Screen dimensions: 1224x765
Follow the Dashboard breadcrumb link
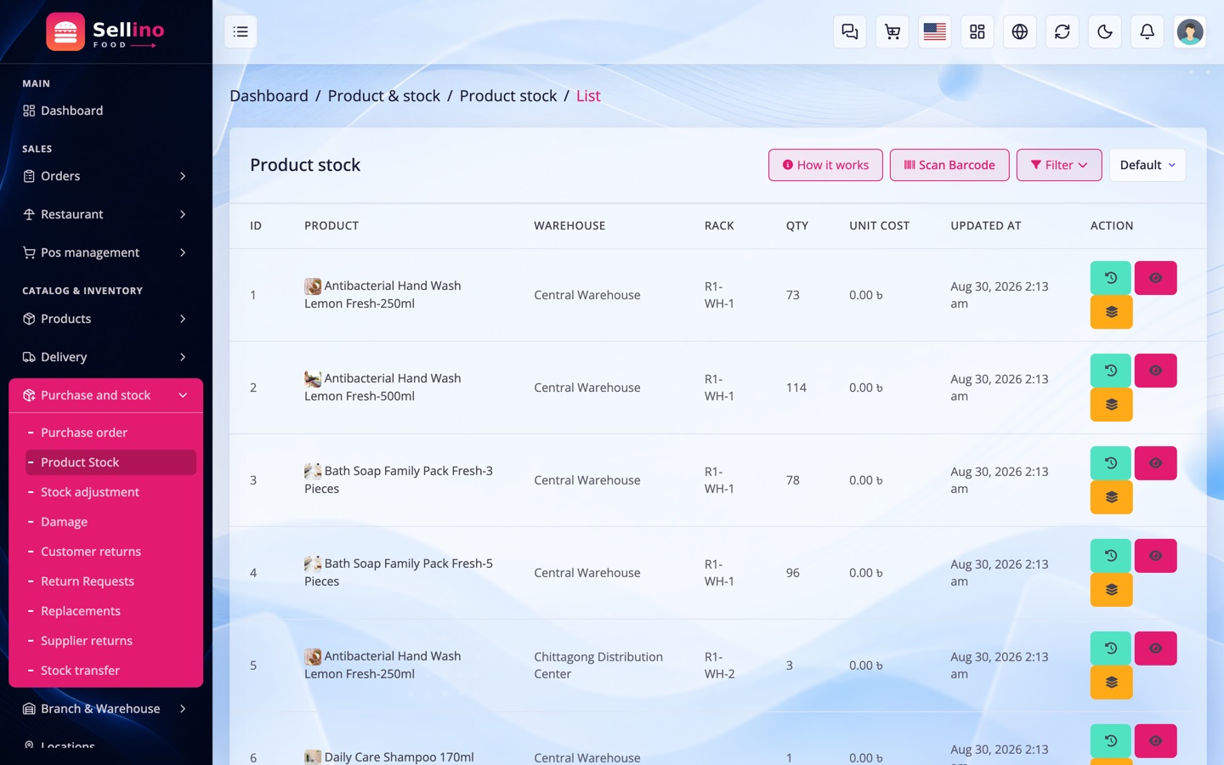(x=269, y=96)
